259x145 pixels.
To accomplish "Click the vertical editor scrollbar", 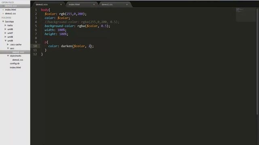I will pyautogui.click(x=257, y=61).
